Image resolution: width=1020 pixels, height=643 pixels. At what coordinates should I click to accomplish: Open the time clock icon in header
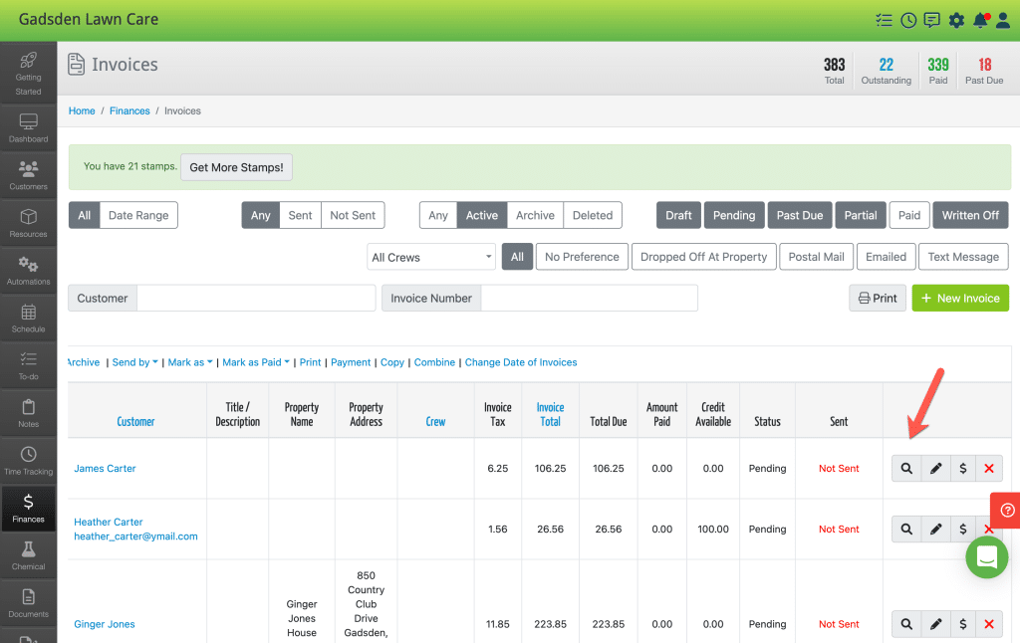908,20
